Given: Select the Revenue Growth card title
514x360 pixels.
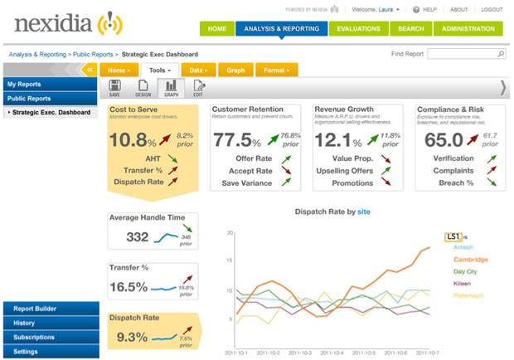Looking at the screenshot, I should 344,109.
